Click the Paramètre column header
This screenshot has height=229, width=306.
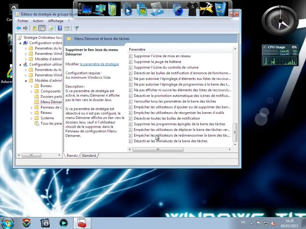tap(180, 49)
